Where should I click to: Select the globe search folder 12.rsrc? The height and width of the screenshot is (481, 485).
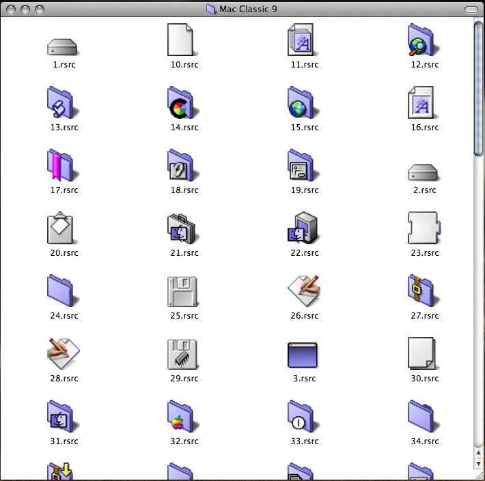(423, 40)
